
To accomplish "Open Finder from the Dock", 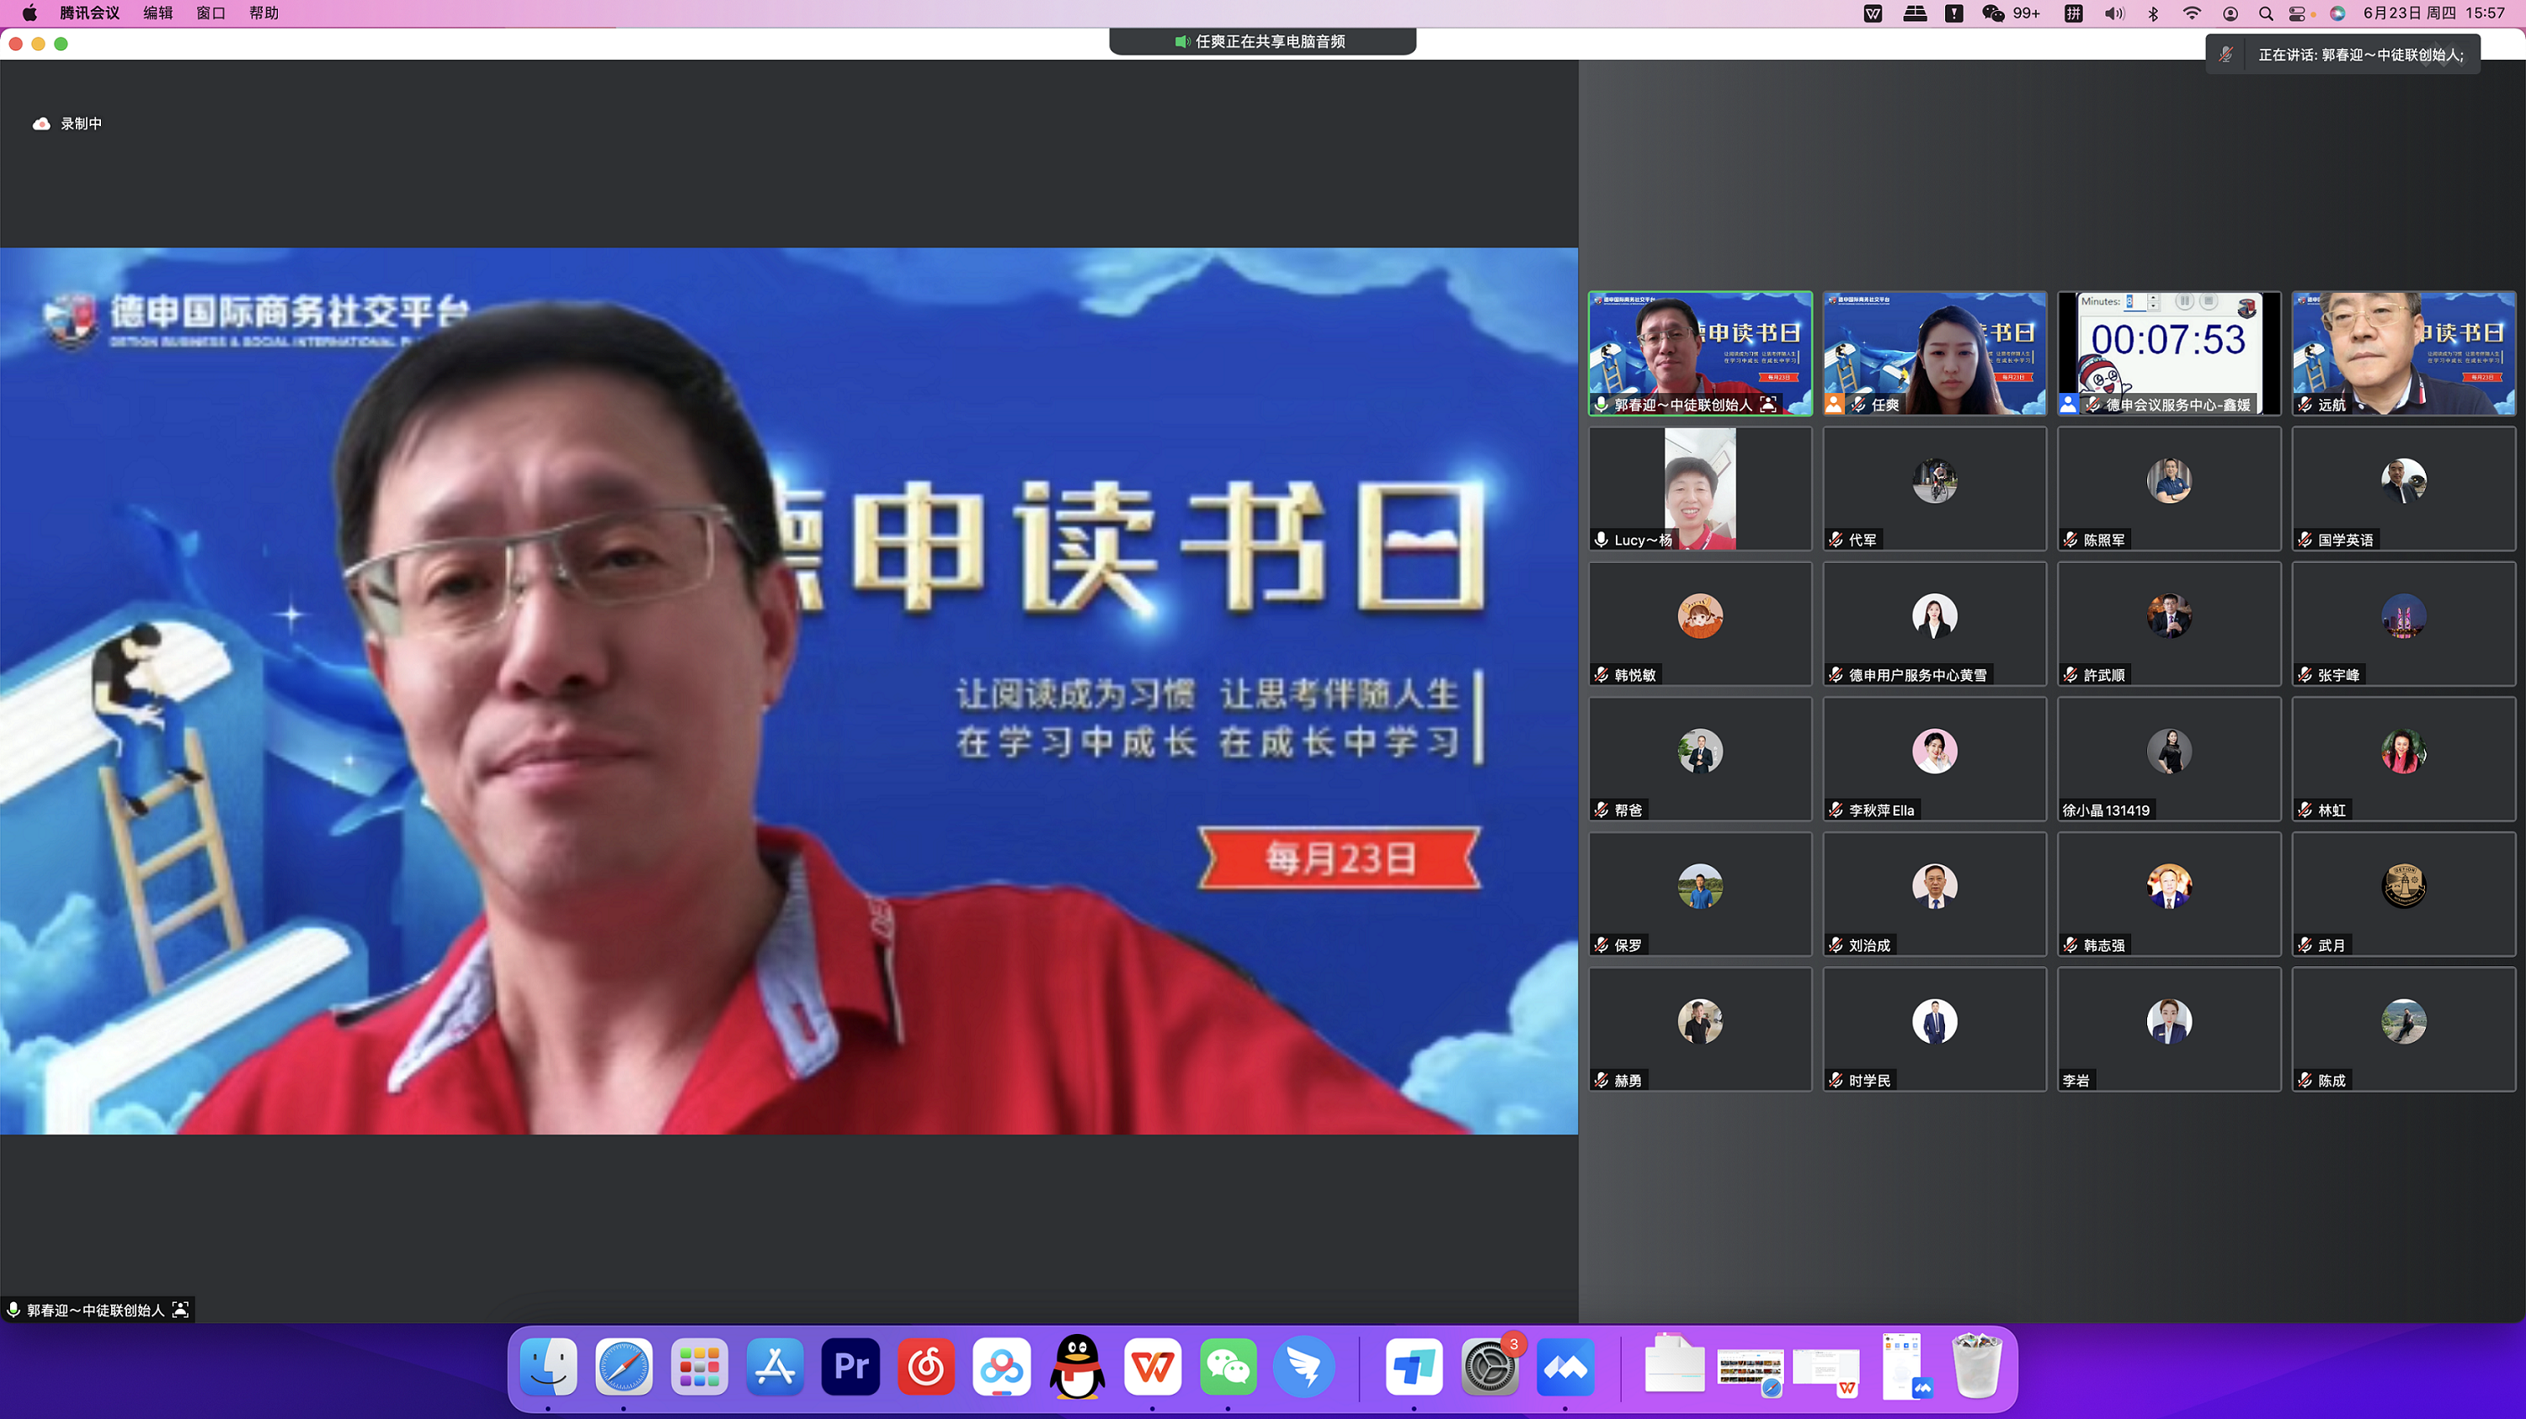I will click(x=547, y=1366).
